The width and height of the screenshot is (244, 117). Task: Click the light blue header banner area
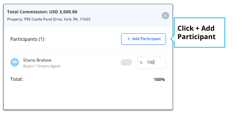pyautogui.click(x=88, y=15)
